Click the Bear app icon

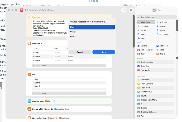pos(139,54)
